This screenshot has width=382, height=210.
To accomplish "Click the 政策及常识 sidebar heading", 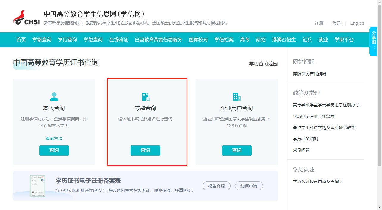I will point(306,93).
